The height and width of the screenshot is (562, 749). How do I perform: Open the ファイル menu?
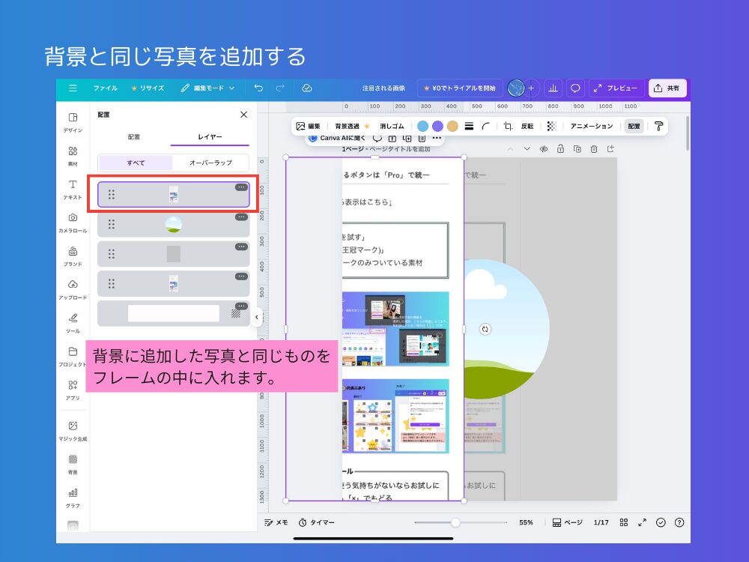point(105,88)
